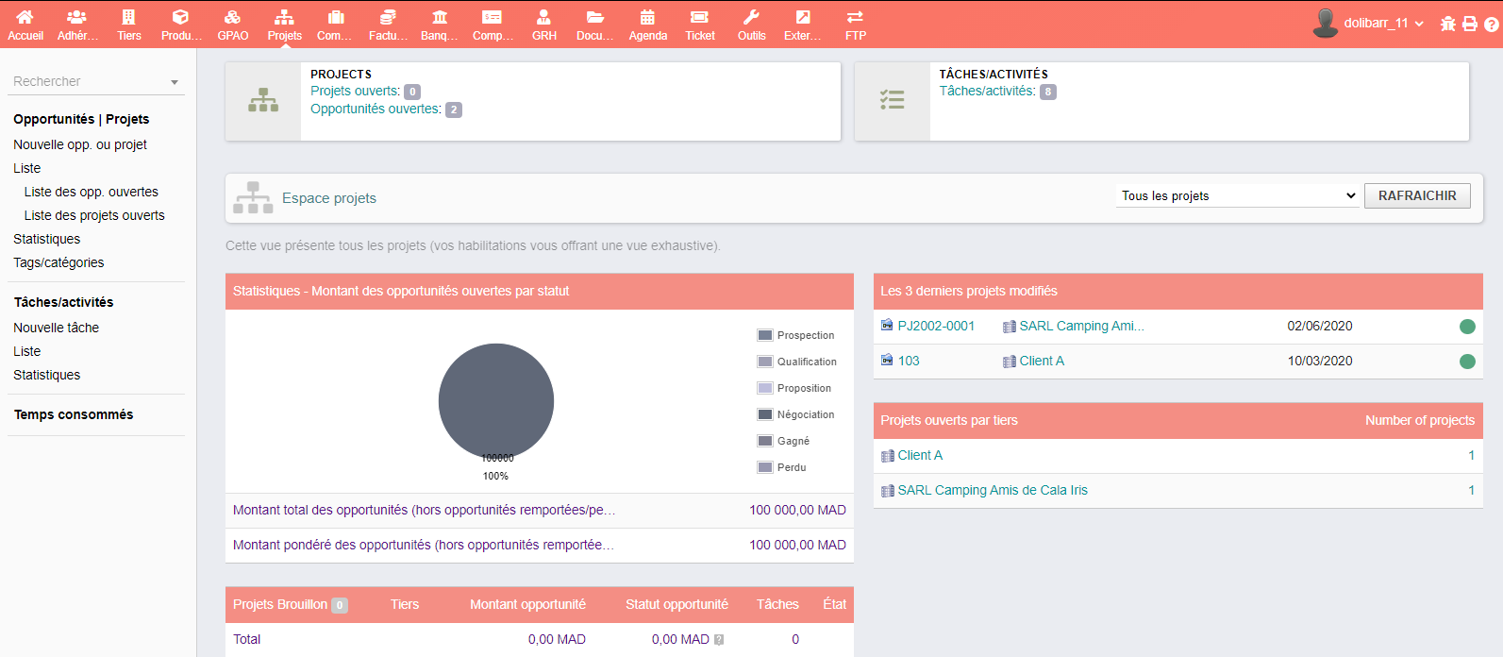The width and height of the screenshot is (1503, 657).
Task: Open the GRH module icon
Action: click(543, 17)
